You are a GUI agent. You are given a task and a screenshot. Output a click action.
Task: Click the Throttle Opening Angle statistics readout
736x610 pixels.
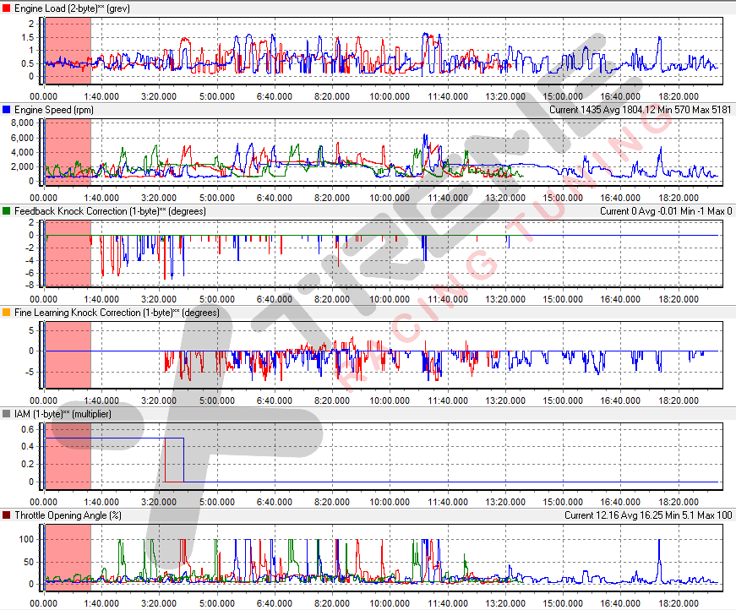click(648, 515)
